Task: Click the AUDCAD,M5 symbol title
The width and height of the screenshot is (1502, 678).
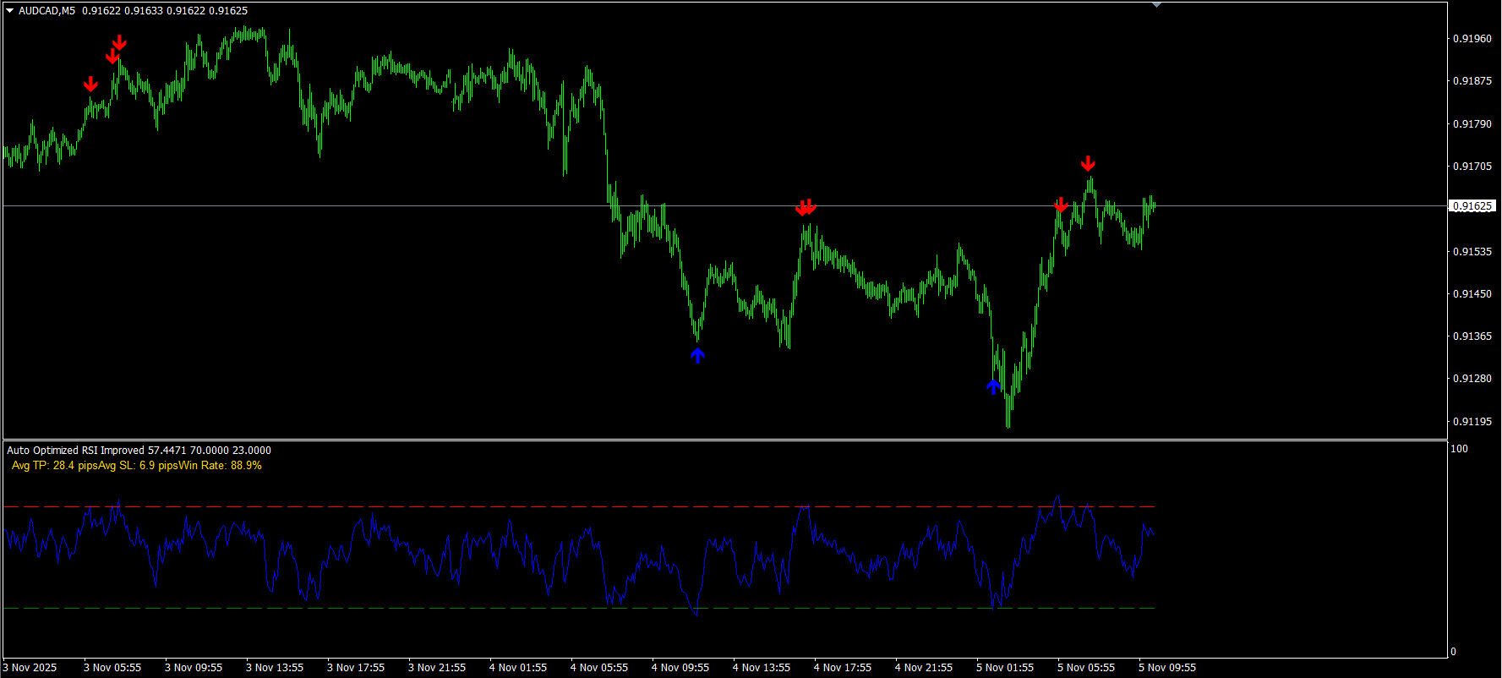Action: [46, 11]
